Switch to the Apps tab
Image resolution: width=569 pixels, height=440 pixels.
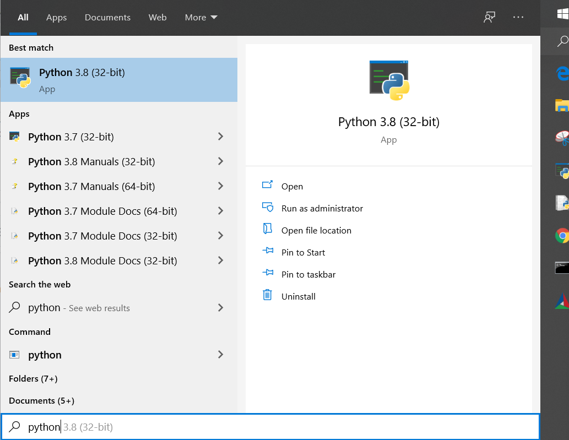56,18
